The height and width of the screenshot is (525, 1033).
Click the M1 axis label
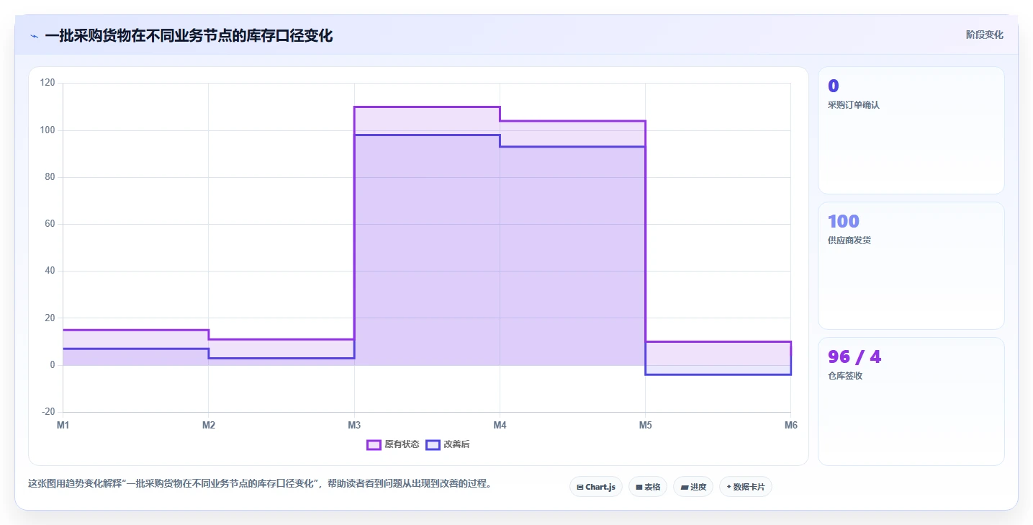63,425
